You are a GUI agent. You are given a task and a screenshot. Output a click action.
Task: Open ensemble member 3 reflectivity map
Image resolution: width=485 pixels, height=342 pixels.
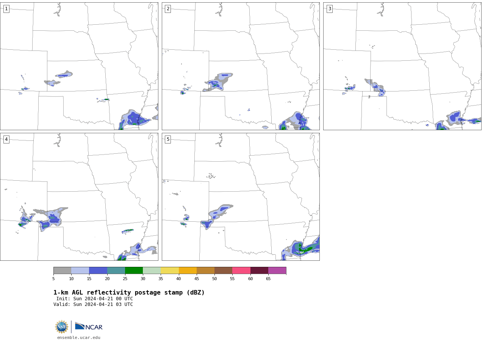(402, 66)
